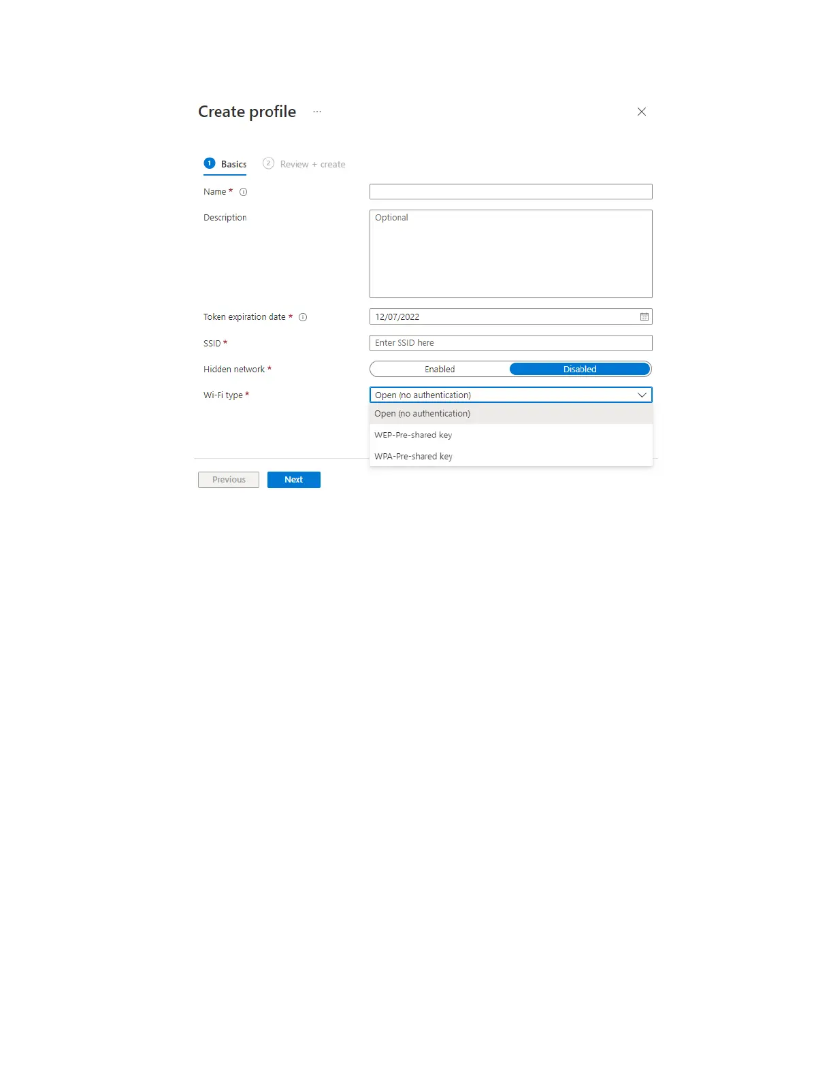Focus the SSID input field
The height and width of the screenshot is (1078, 833).
(x=511, y=343)
